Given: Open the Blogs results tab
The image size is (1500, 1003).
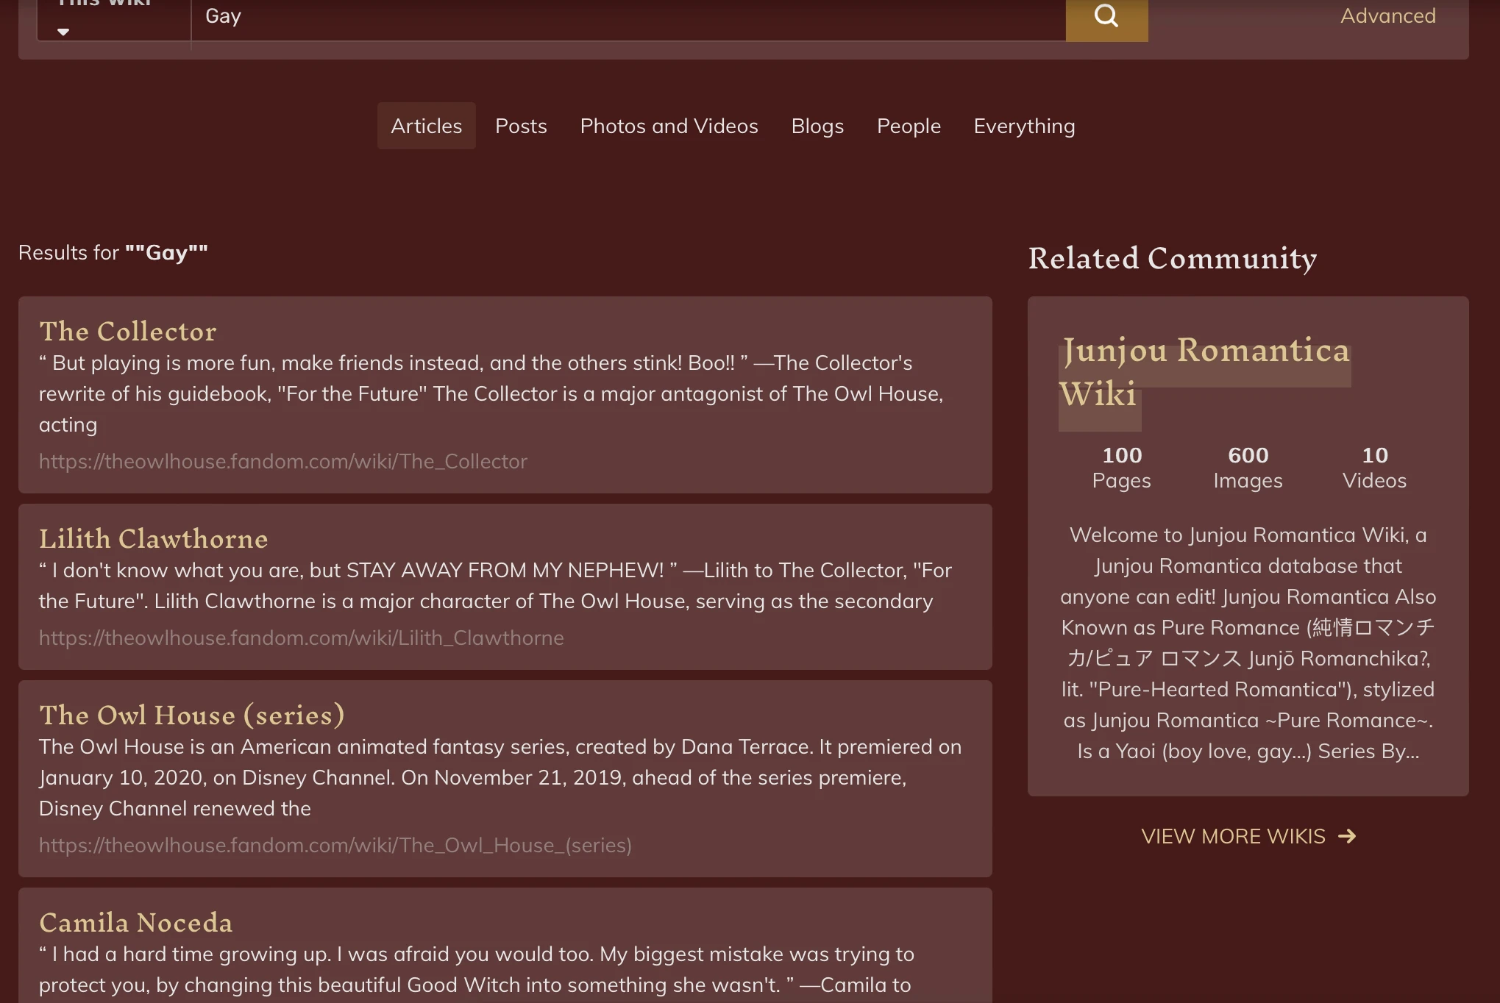Looking at the screenshot, I should (x=817, y=126).
